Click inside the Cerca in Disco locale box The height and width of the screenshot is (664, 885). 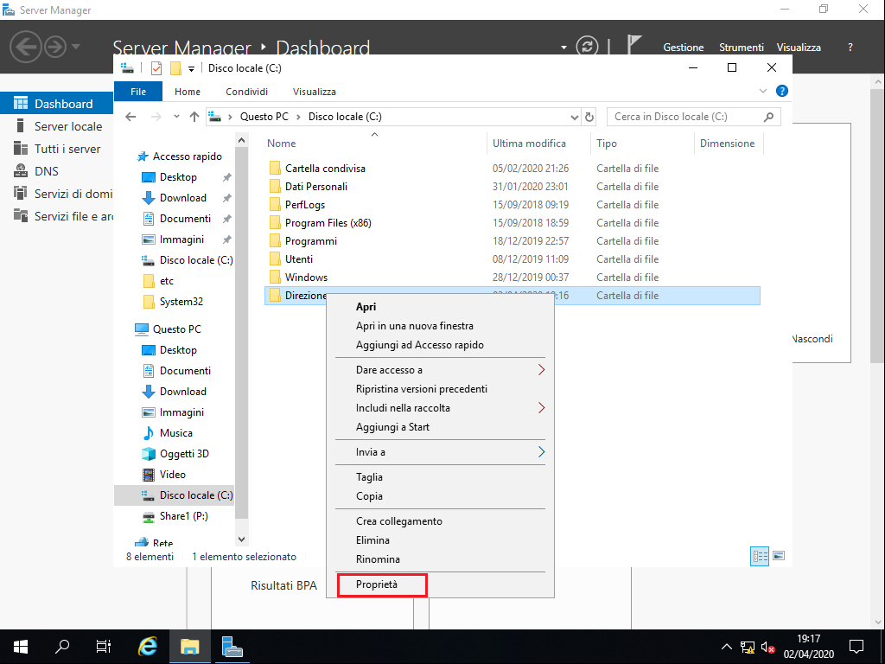[687, 116]
